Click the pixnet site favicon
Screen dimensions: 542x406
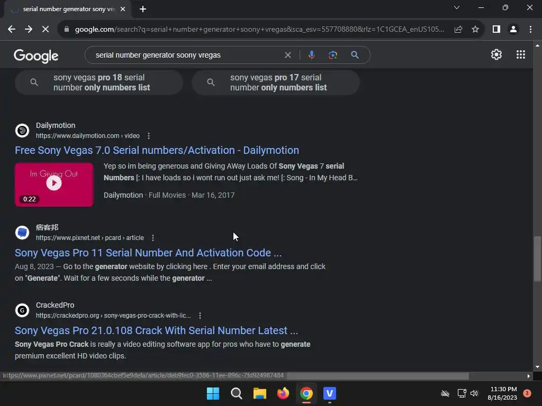(22, 233)
